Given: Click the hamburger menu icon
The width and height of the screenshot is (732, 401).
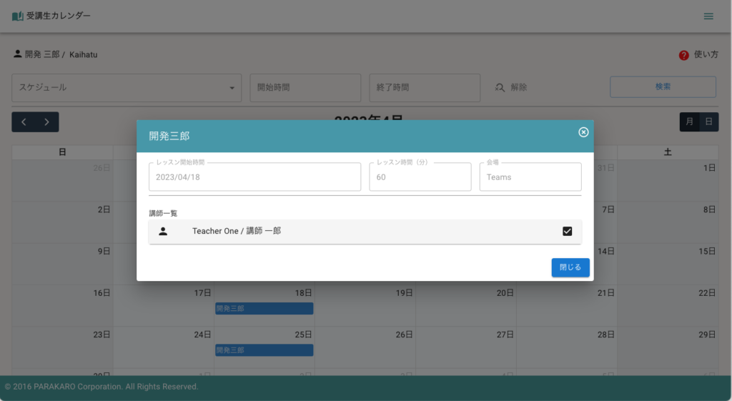Looking at the screenshot, I should tap(708, 16).
